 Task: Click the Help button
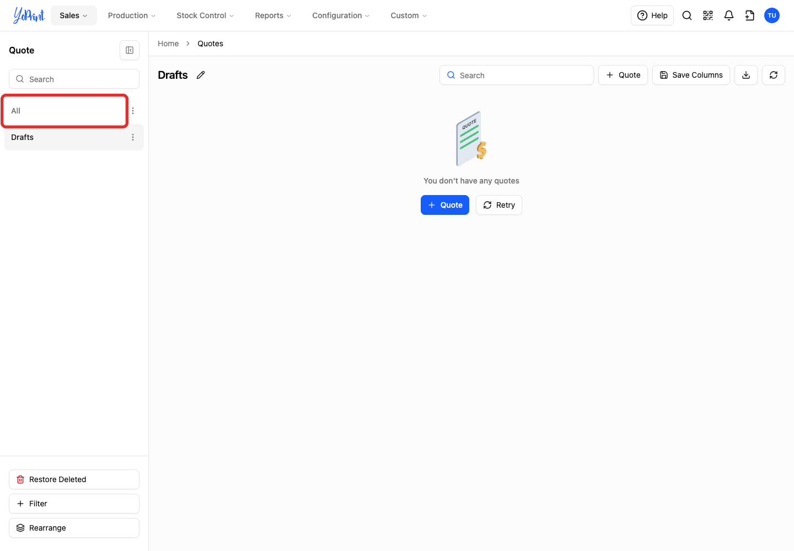tap(652, 15)
